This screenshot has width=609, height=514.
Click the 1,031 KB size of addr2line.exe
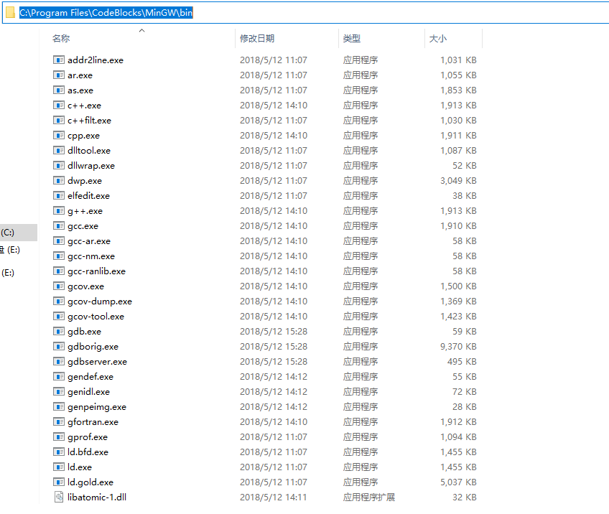click(x=458, y=60)
